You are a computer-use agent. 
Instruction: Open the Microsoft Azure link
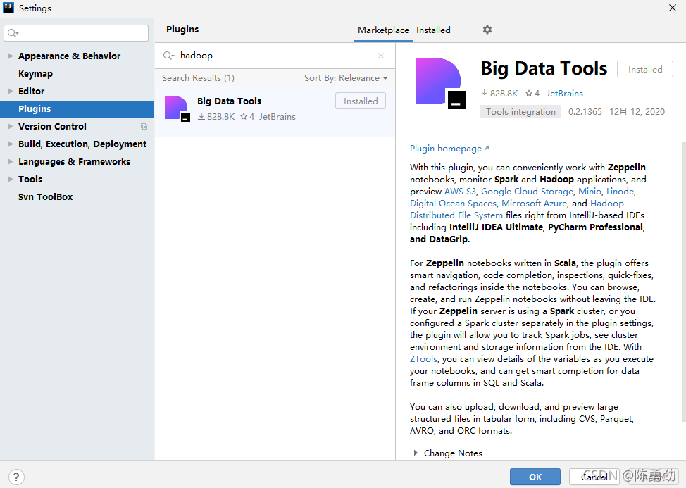point(534,204)
